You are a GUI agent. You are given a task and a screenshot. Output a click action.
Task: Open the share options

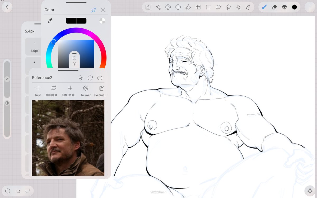[158, 7]
